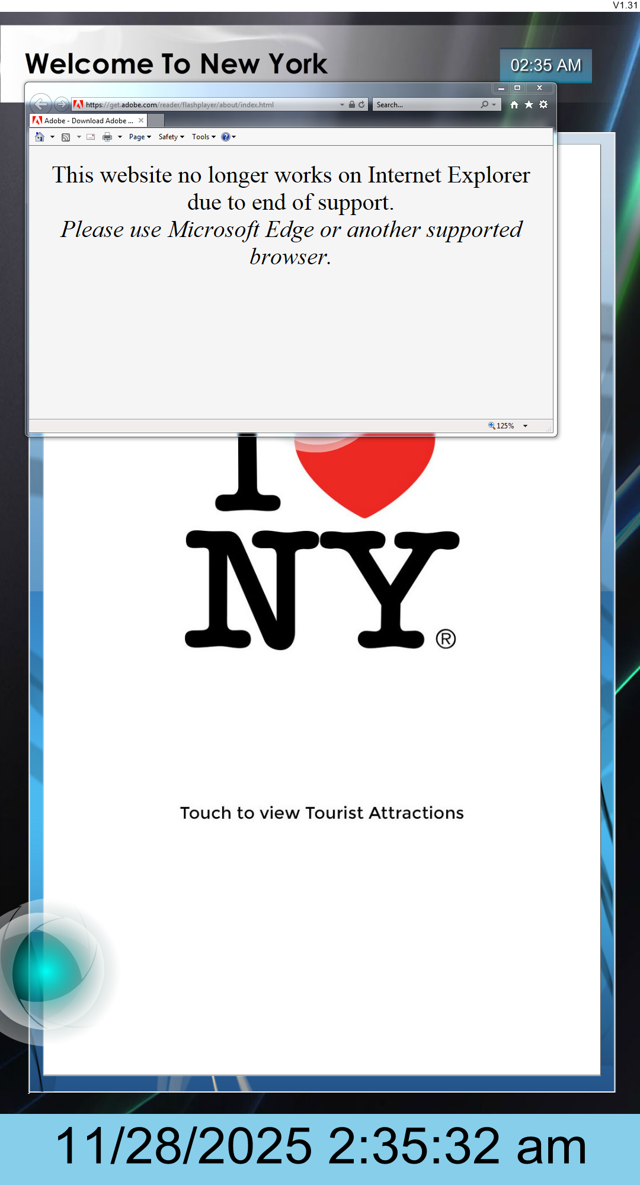Open the Page menu
Screen dimensions: 640x1185
point(140,137)
